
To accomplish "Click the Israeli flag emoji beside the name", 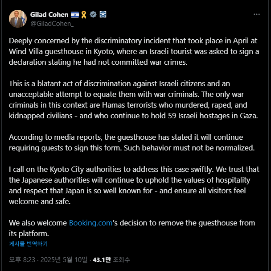I will coord(74,14).
